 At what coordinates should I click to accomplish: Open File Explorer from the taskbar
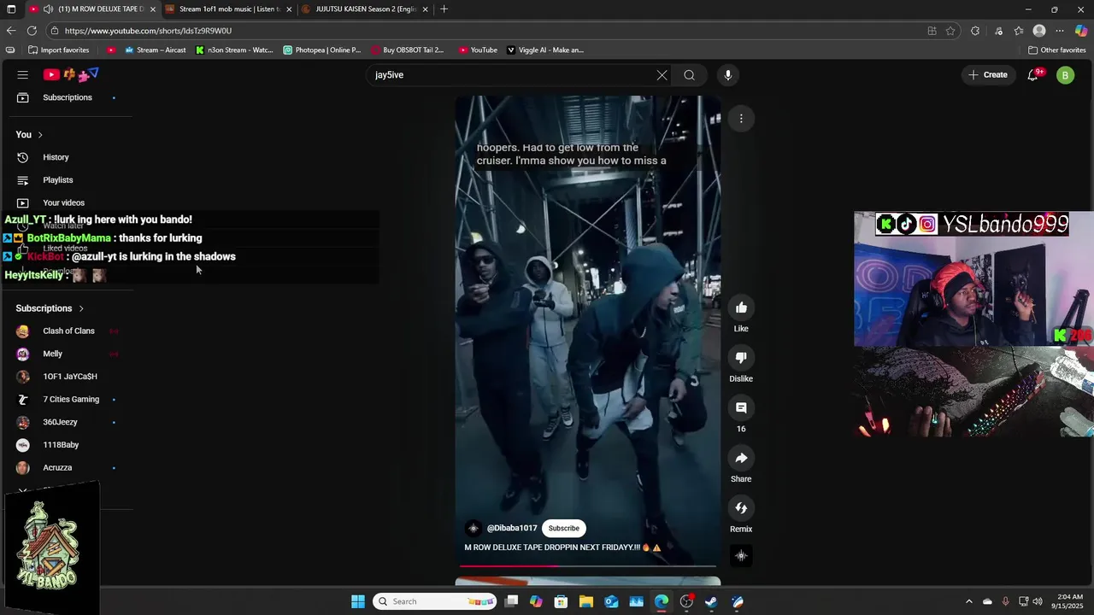(586, 601)
